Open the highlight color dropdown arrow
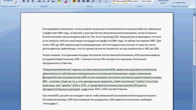This screenshot has height=110, width=196. point(62,1)
